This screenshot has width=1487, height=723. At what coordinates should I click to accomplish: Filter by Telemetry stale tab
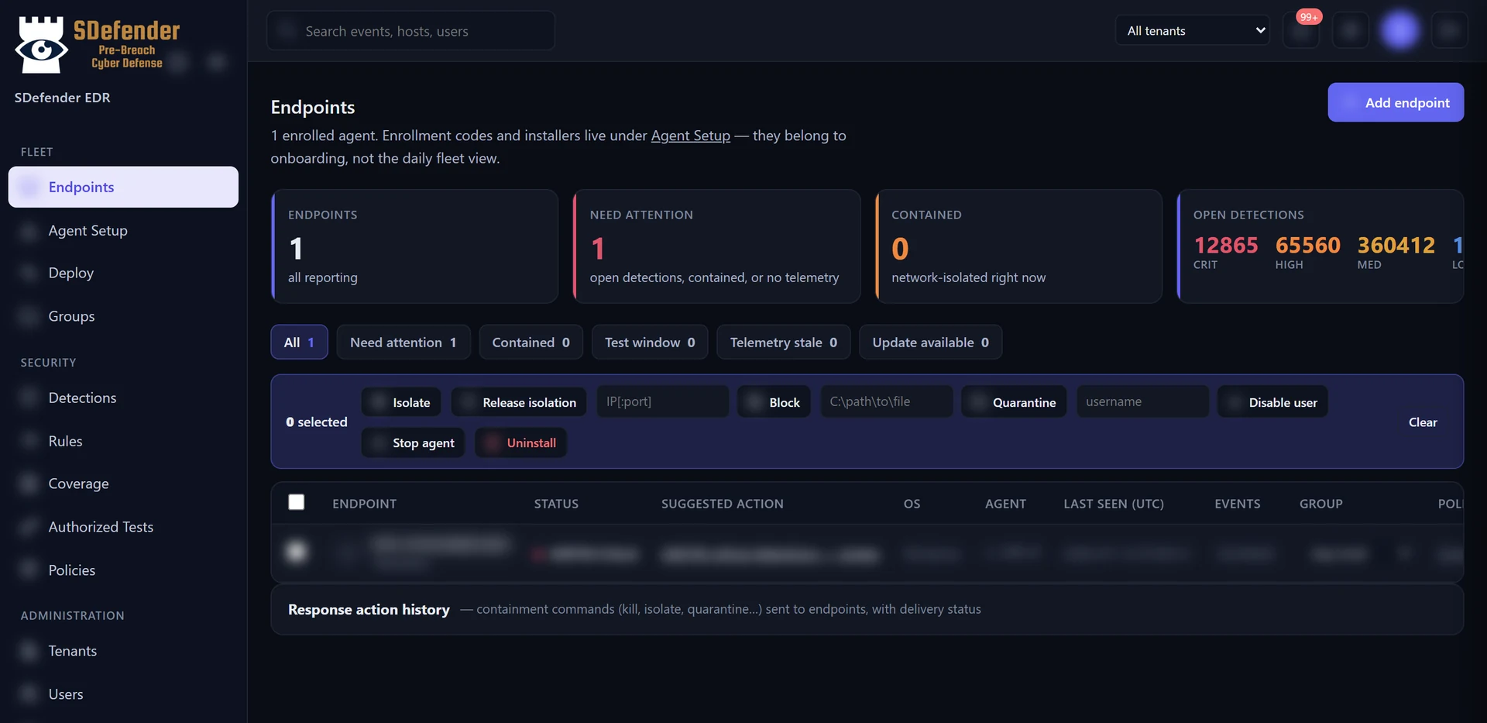tap(784, 342)
